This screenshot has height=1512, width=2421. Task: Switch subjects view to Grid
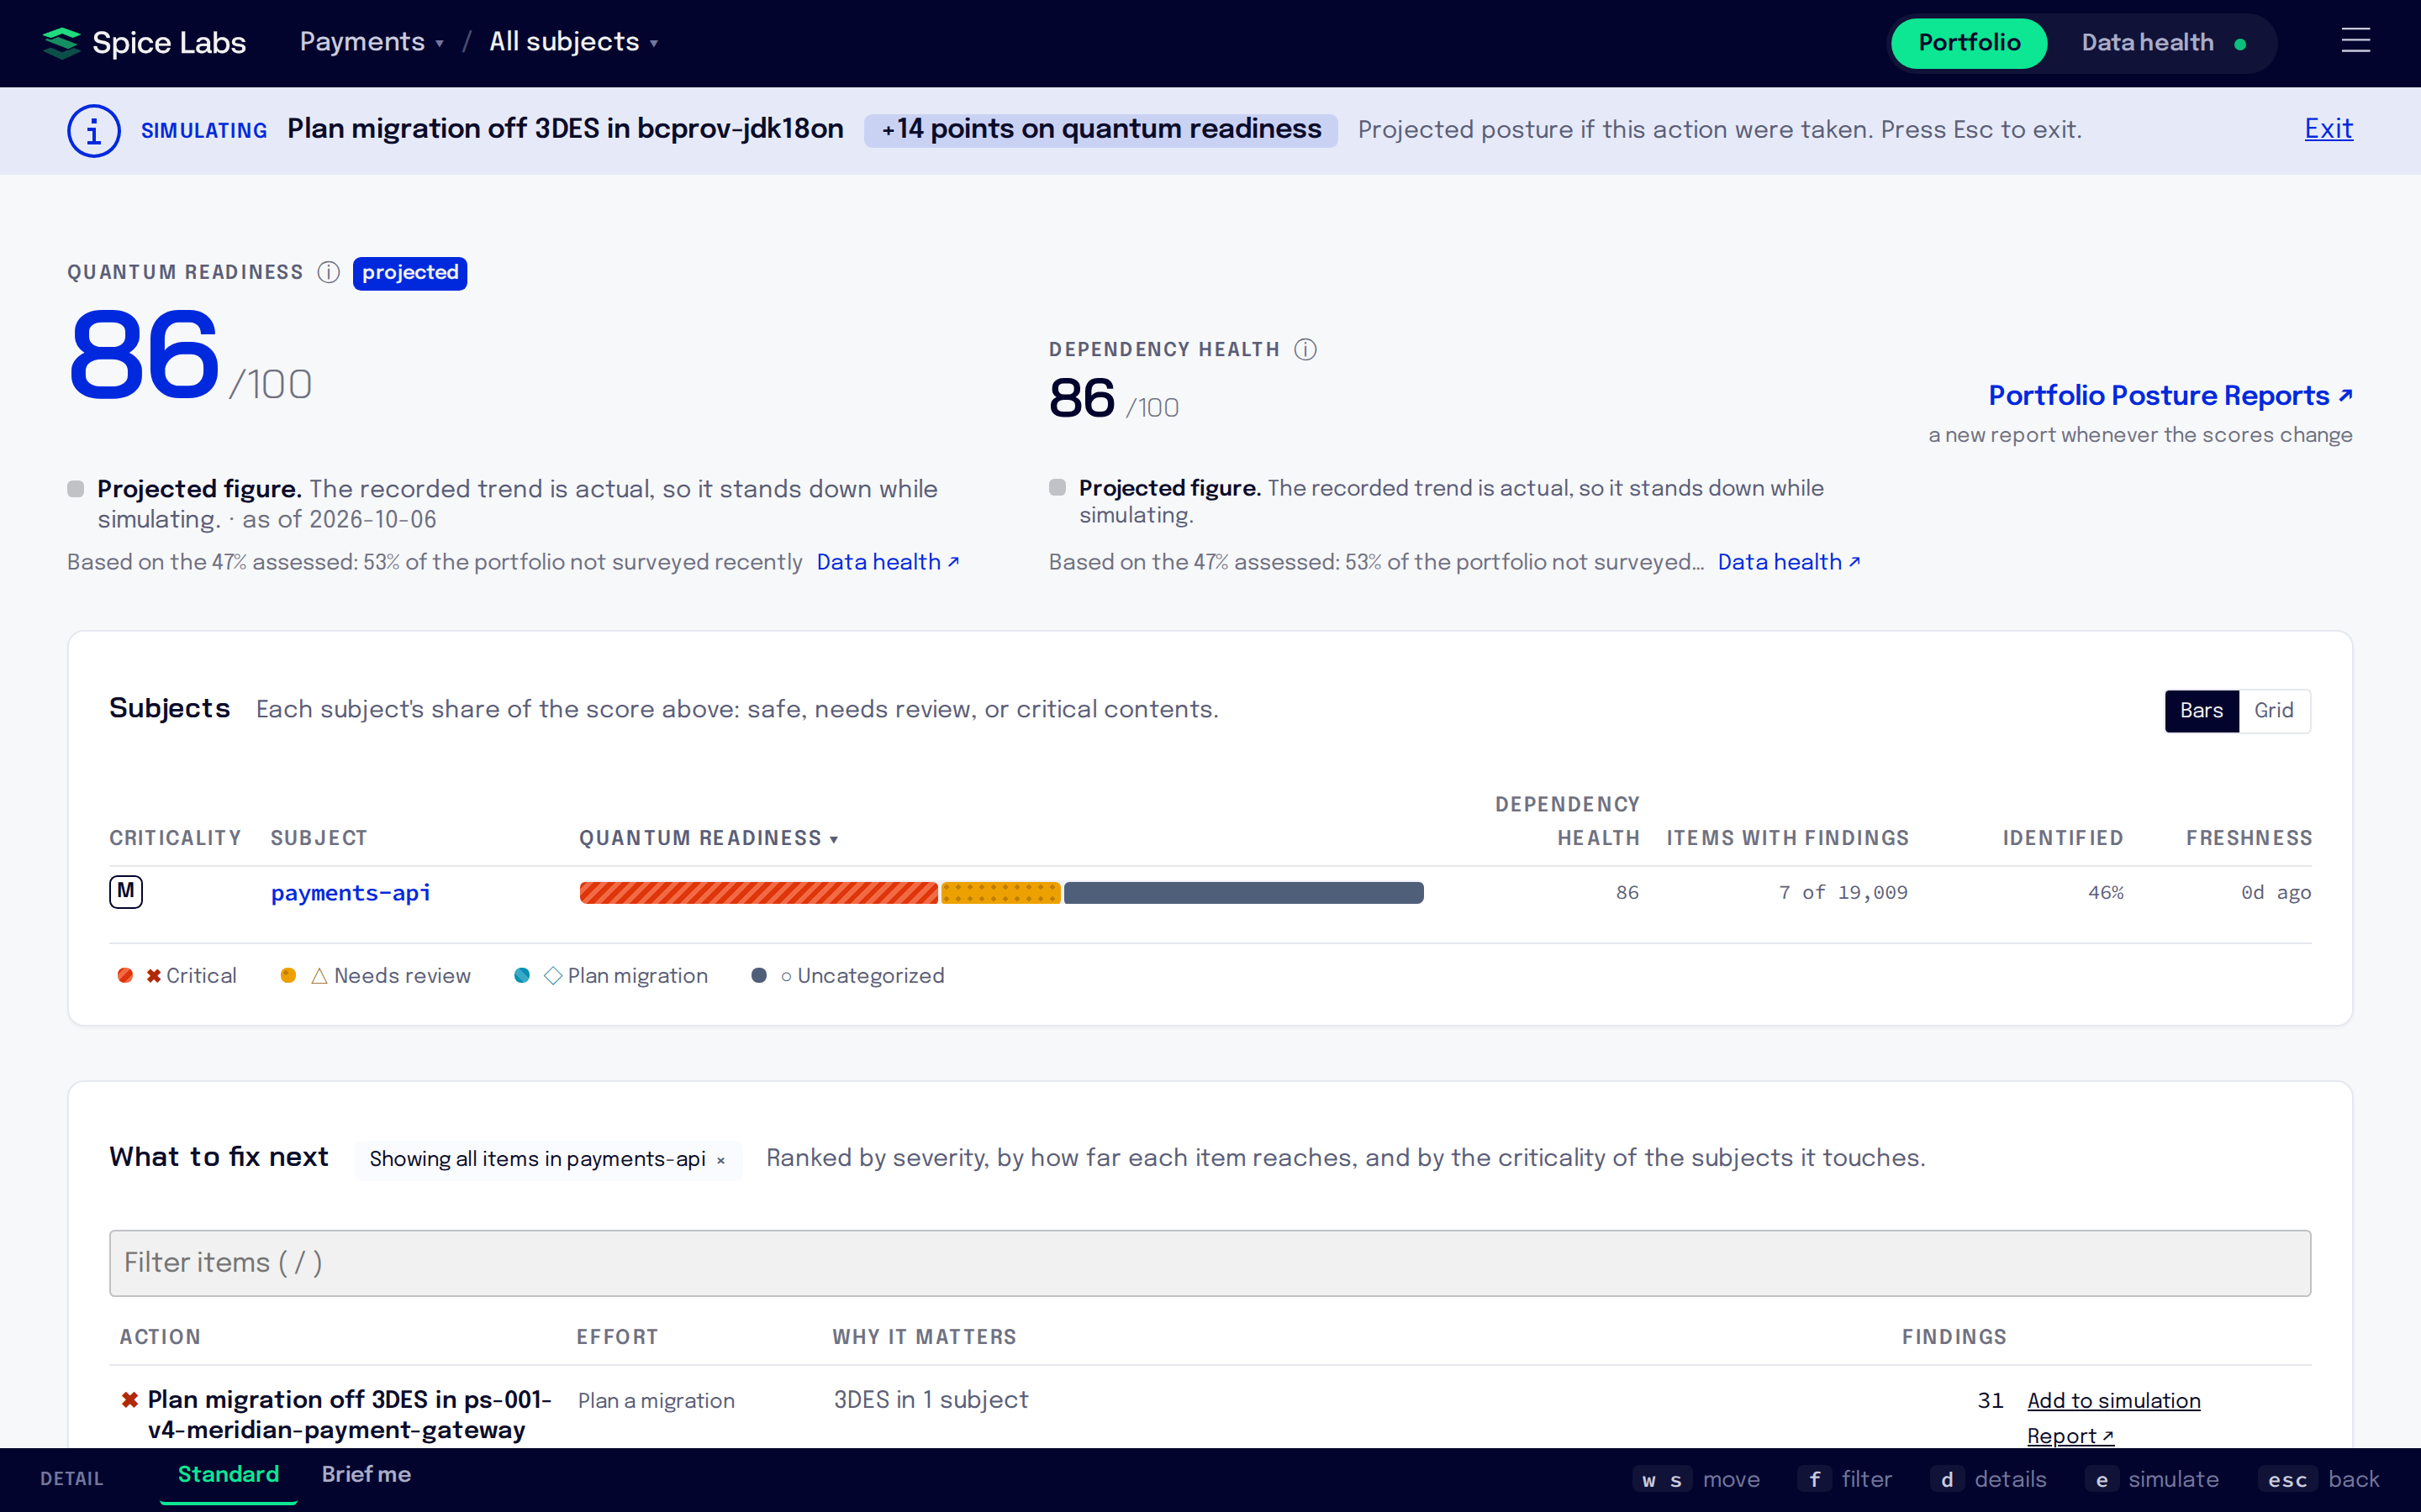pyautogui.click(x=2273, y=710)
